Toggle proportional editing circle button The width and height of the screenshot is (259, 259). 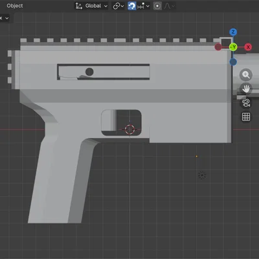point(157,6)
